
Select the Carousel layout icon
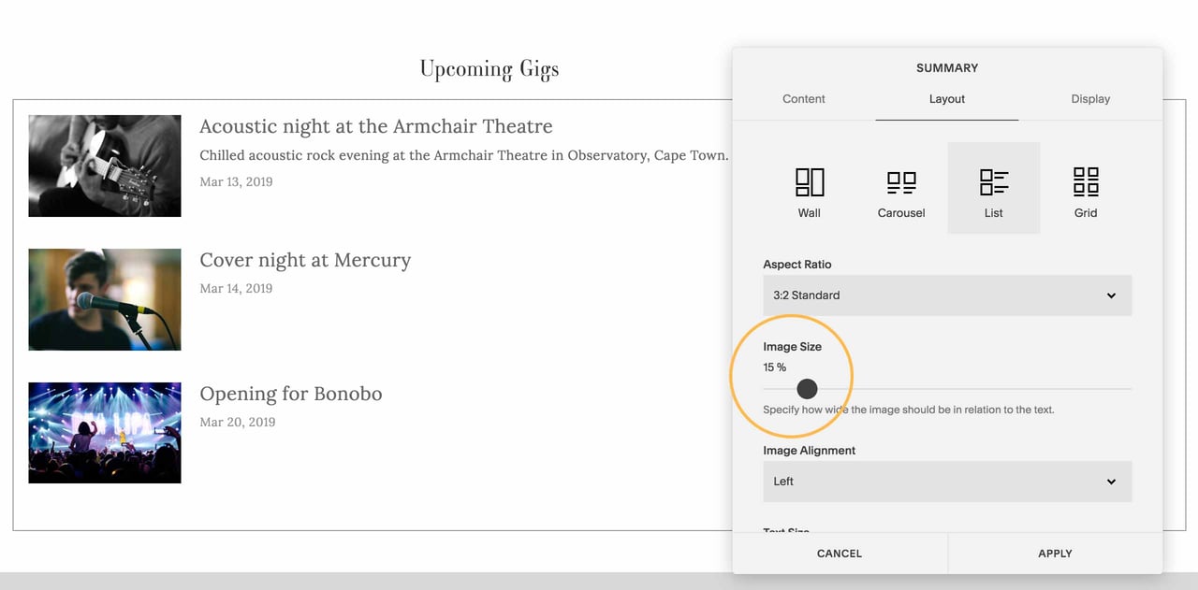(x=900, y=187)
